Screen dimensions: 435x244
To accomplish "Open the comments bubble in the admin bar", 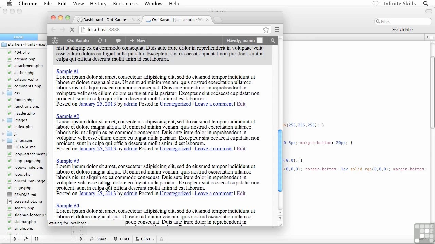I will coord(118,41).
